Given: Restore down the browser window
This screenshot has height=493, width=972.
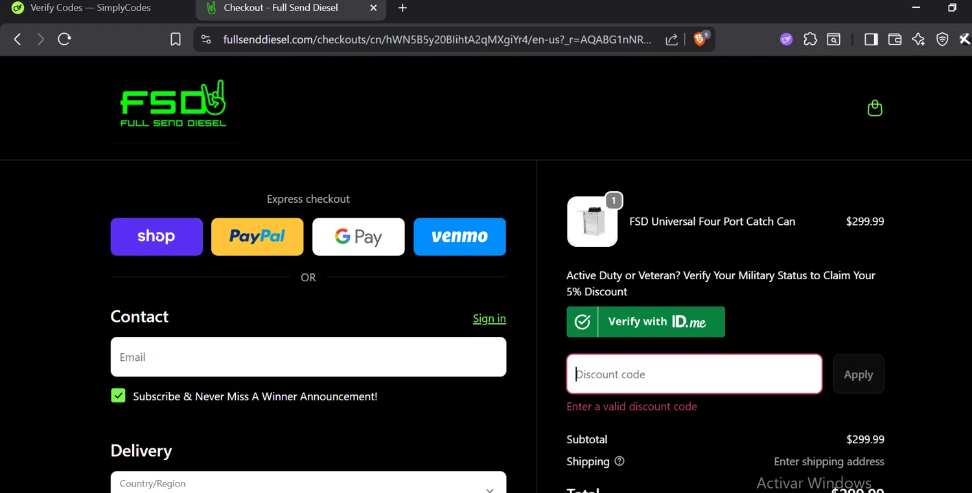Looking at the screenshot, I should tap(952, 8).
